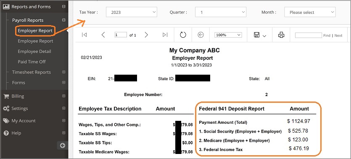Click the Settings gears icon
The height and width of the screenshot is (159, 351).
(6, 109)
